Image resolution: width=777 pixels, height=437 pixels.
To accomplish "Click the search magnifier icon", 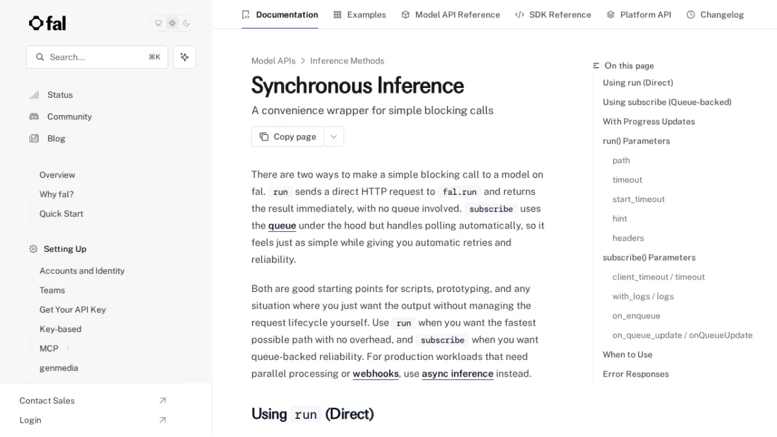I will (40, 57).
